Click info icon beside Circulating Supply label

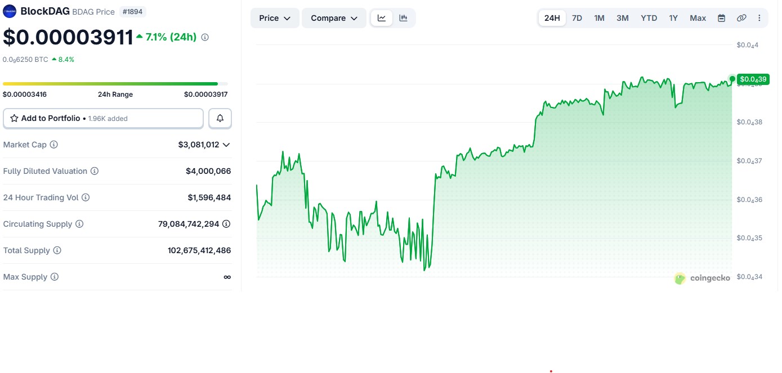pos(79,224)
